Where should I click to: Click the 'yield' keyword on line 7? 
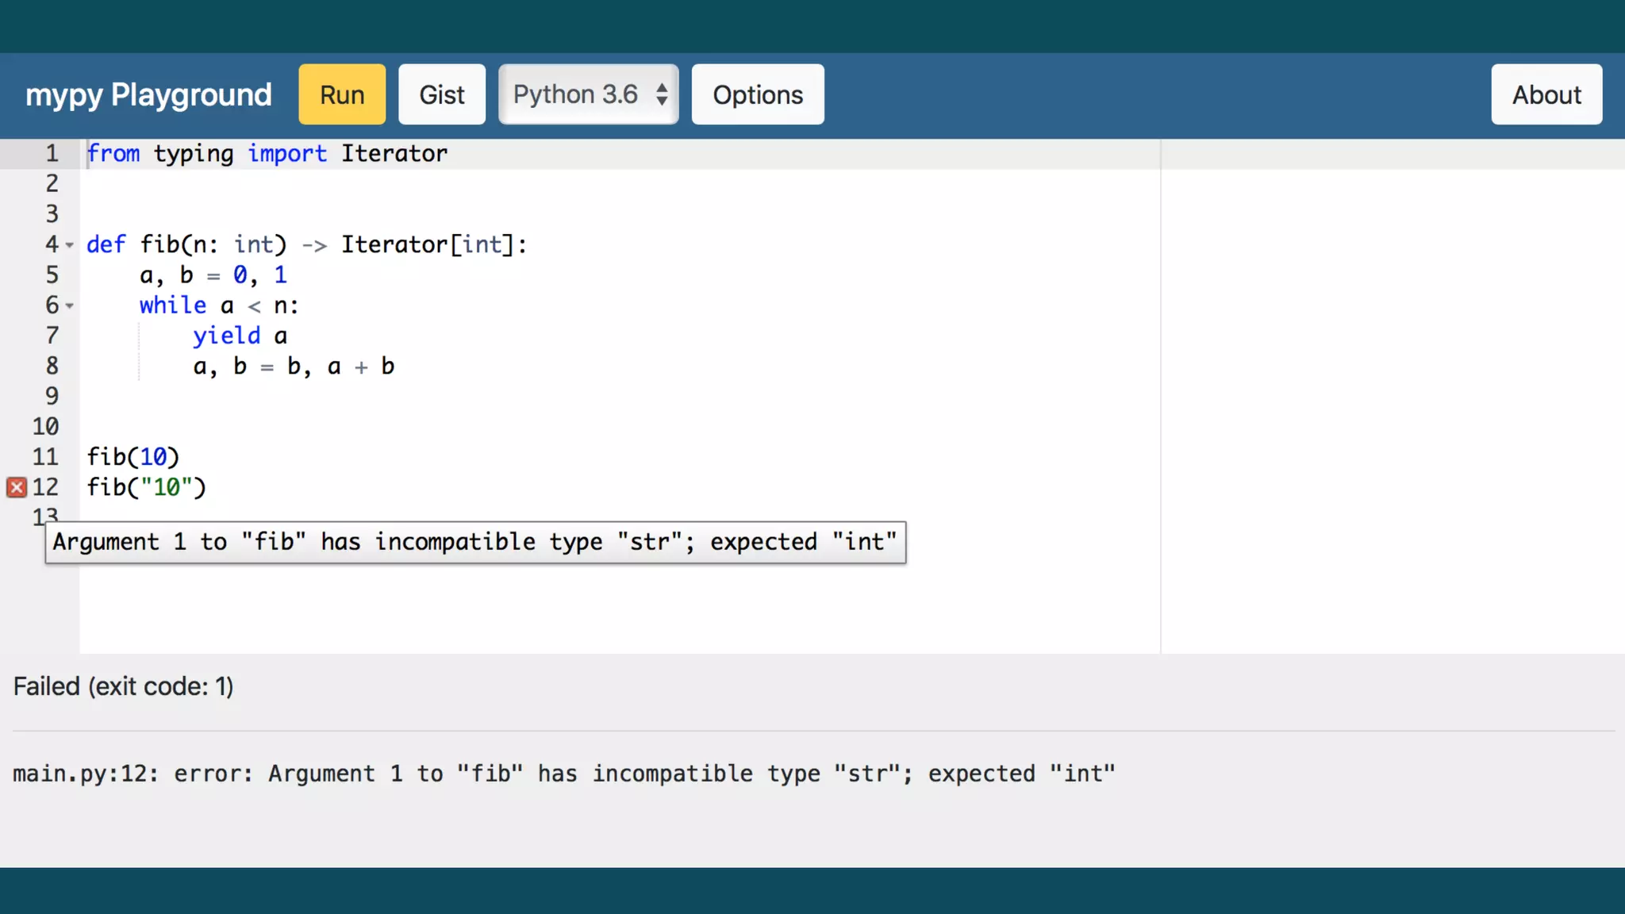click(x=227, y=336)
